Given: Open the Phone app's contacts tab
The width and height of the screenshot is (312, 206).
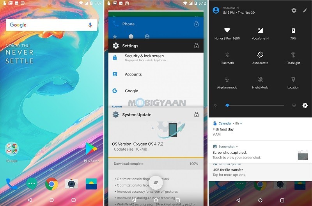Looking at the screenshot, I should [147, 36].
